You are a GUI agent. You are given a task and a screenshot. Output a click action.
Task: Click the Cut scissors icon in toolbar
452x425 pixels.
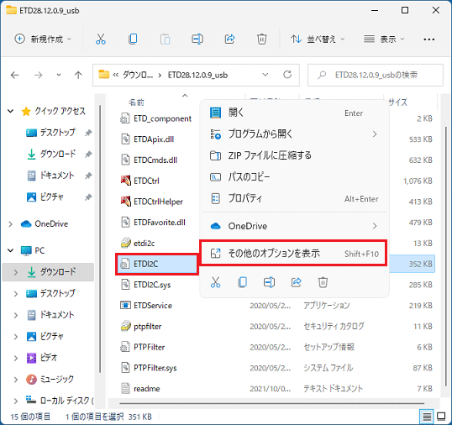[101, 39]
